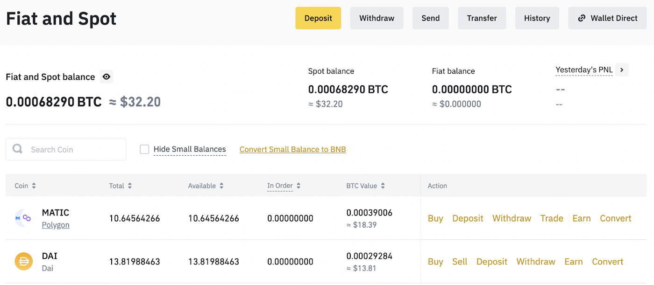
Task: Open the History tab
Action: 537,18
